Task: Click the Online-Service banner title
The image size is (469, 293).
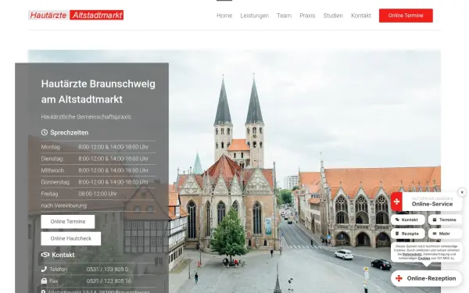Action: [x=432, y=204]
